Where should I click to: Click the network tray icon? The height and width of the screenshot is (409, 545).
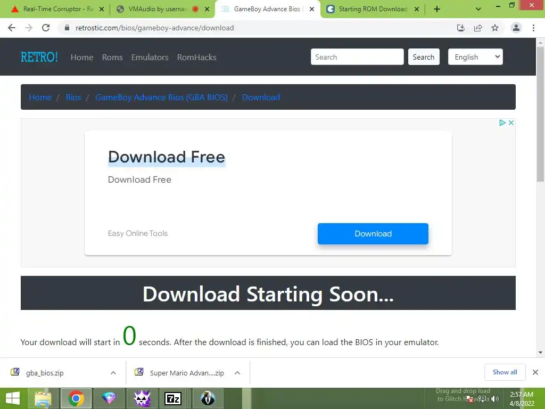coord(482,399)
